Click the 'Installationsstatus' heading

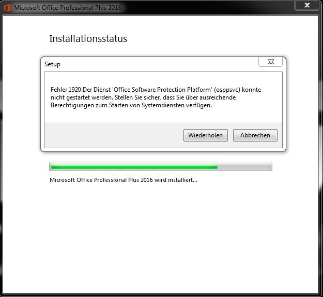click(x=88, y=39)
